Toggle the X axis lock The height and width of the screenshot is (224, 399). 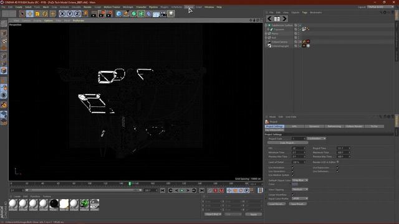(62, 14)
